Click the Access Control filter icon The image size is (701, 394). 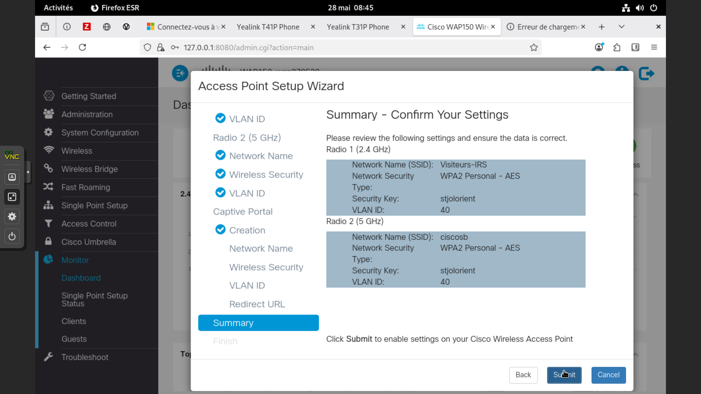click(x=49, y=223)
